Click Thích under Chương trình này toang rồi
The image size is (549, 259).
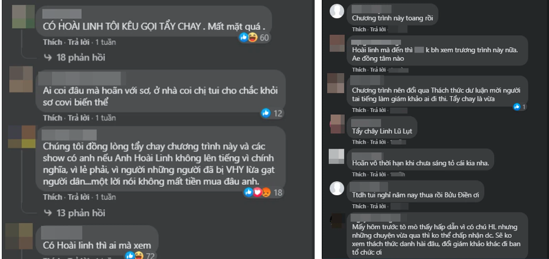pyautogui.click(x=359, y=29)
